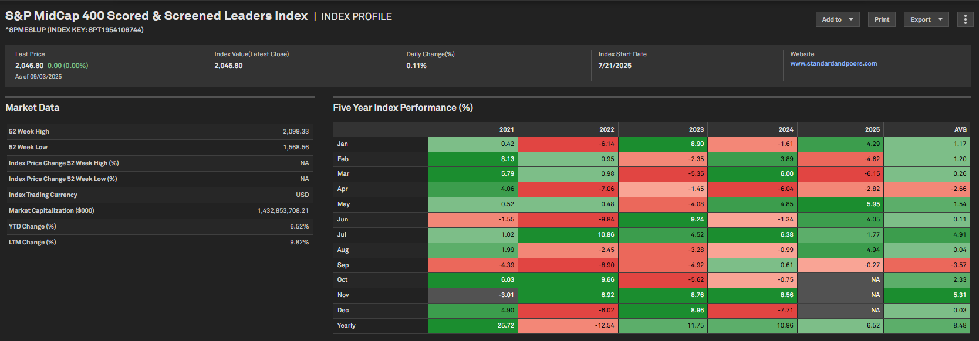
Task: Click the Jun 2022 cell -9.84
Action: pos(568,220)
